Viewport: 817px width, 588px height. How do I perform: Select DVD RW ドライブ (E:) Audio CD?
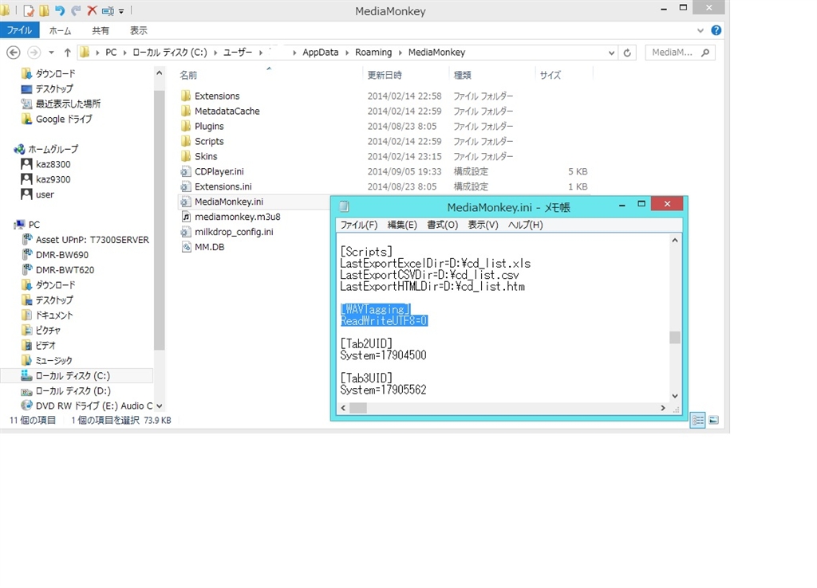pyautogui.click(x=86, y=406)
